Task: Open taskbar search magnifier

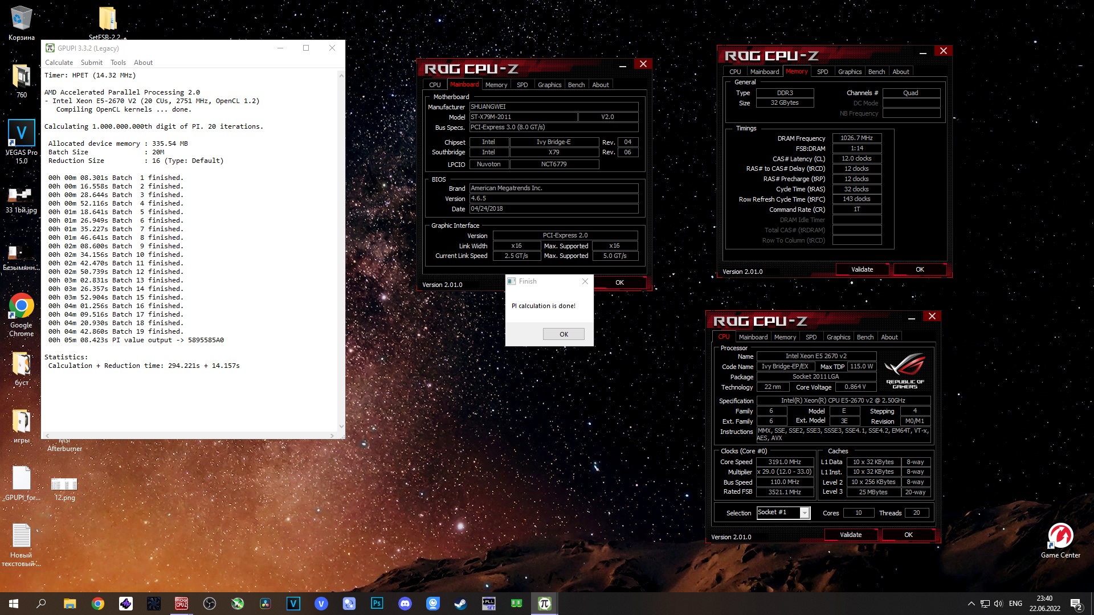Action: pyautogui.click(x=41, y=604)
